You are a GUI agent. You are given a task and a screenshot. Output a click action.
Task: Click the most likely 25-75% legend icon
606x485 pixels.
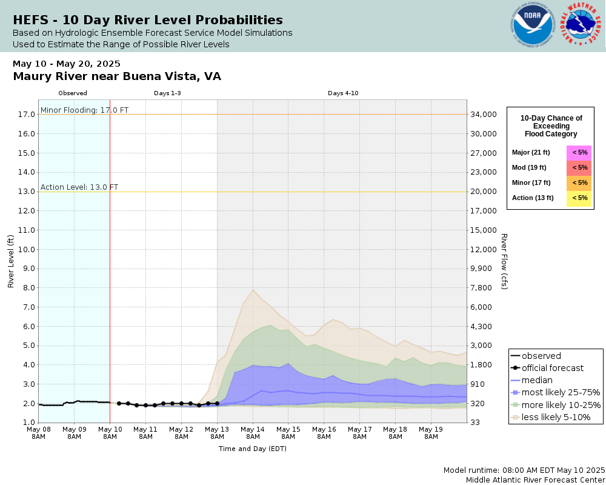click(x=515, y=393)
